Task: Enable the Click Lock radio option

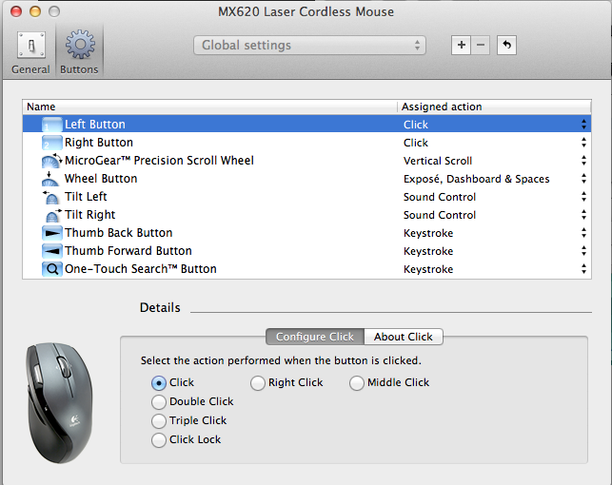Action: 159,440
